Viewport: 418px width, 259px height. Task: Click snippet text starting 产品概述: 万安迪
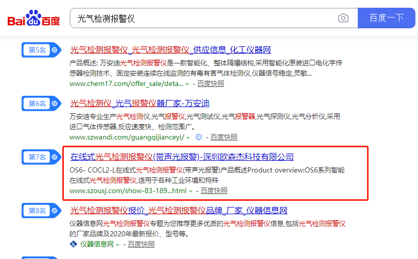pyautogui.click(x=206, y=68)
